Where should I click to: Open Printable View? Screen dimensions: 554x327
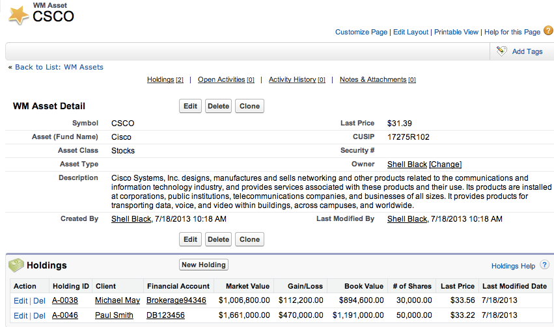coord(456,32)
